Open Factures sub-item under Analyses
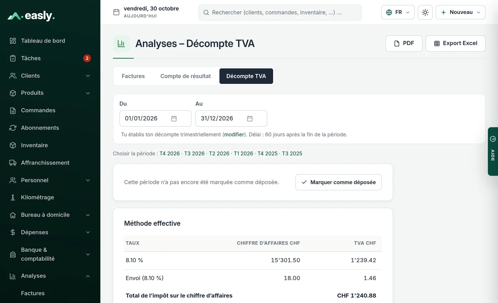498x303 pixels. click(x=33, y=293)
